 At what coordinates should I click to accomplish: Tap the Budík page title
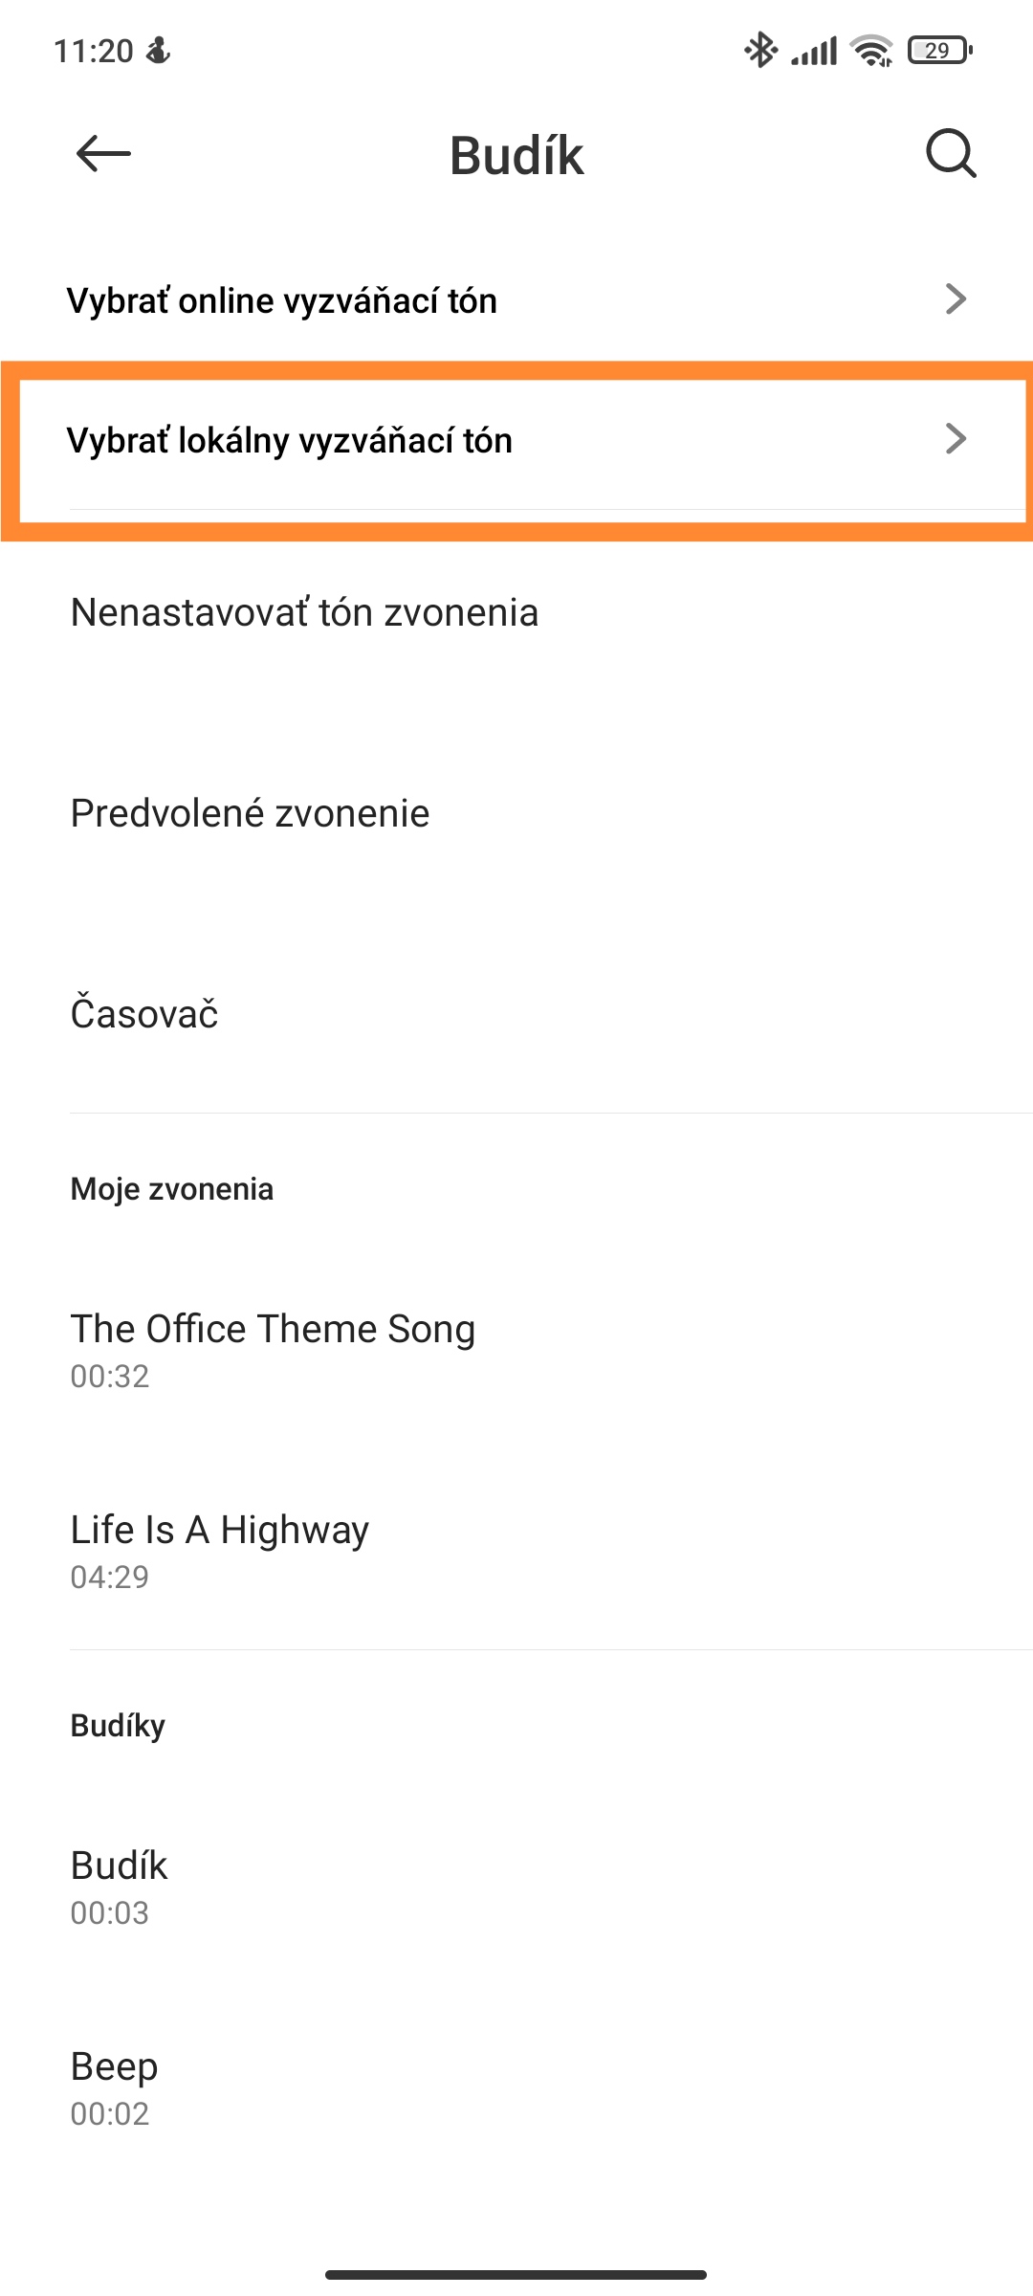pyautogui.click(x=516, y=155)
